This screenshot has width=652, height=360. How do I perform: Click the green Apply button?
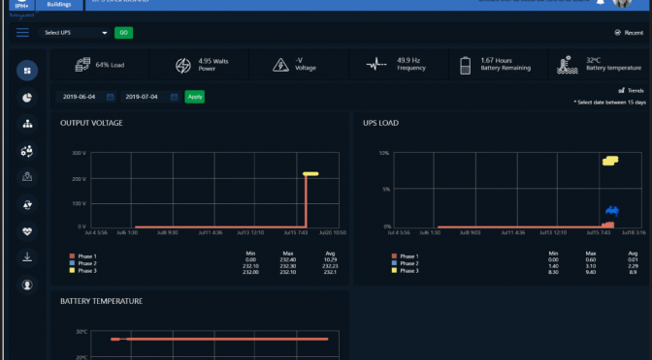click(195, 97)
